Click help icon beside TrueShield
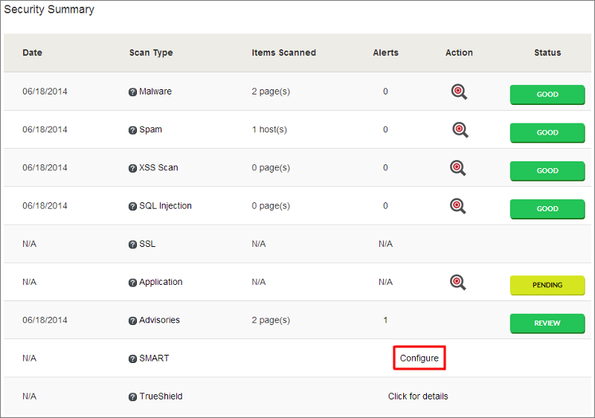This screenshot has height=418, width=595. pos(133,397)
